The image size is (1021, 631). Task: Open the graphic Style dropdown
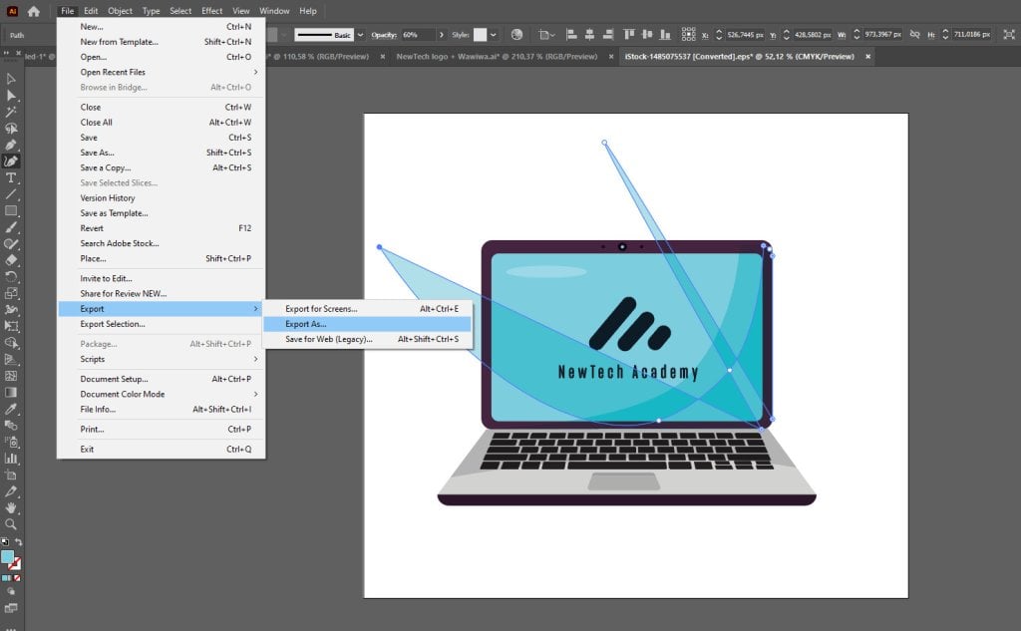coord(493,35)
